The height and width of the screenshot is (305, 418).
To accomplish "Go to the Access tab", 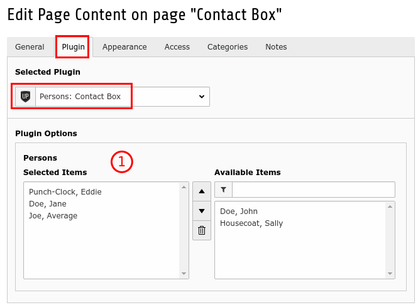I will coord(177,47).
